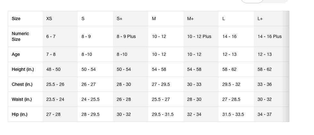Image resolution: width=314 pixels, height=135 pixels.
Task: Select the Height (in.) row label
Action: tap(23, 69)
